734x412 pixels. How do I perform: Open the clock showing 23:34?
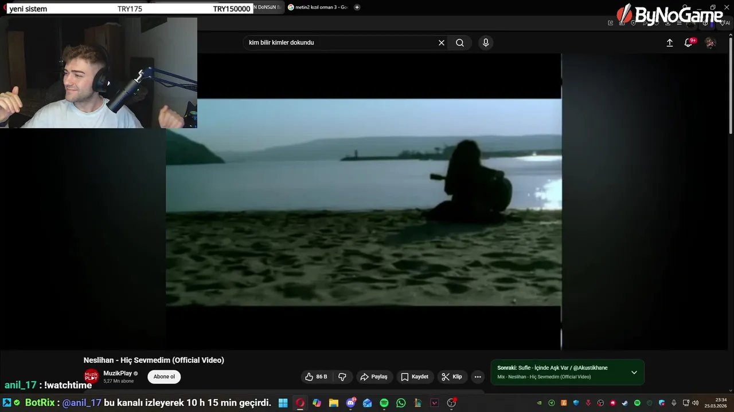716,403
